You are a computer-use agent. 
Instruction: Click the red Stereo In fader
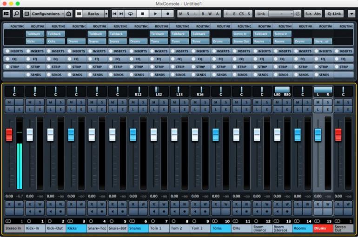[9, 135]
